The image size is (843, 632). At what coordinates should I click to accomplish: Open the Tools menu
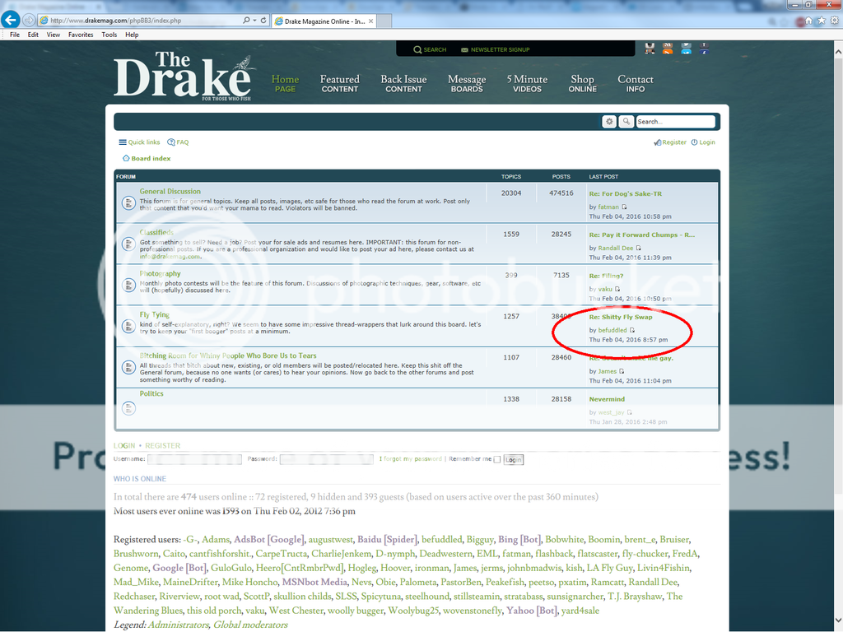tap(109, 35)
